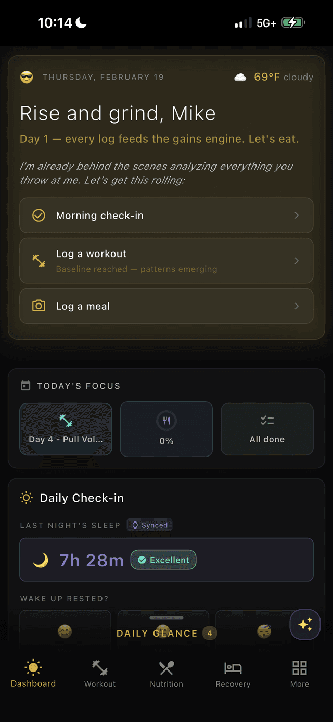Tap the Excellent sleep quality badge

tap(163, 560)
